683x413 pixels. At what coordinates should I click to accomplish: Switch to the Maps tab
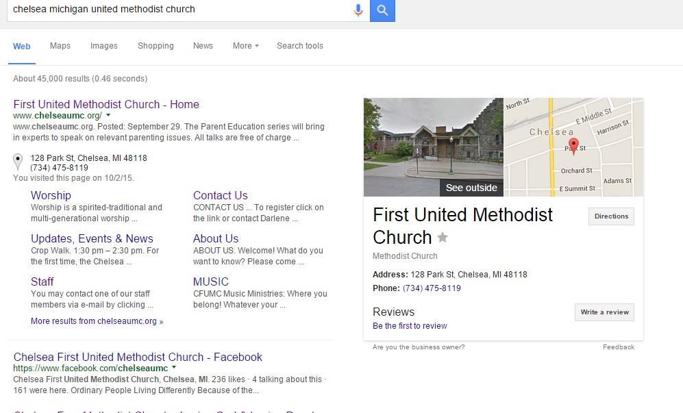pos(60,46)
